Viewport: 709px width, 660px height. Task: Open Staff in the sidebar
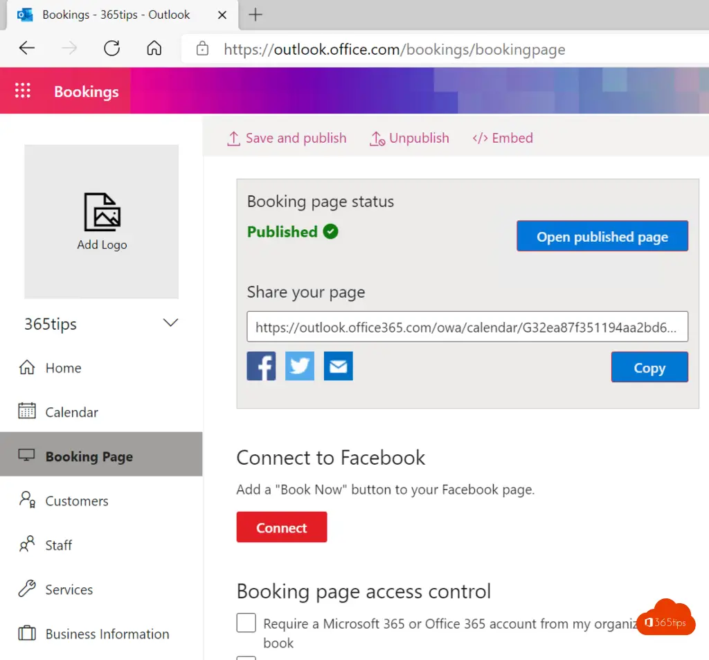tap(101, 544)
